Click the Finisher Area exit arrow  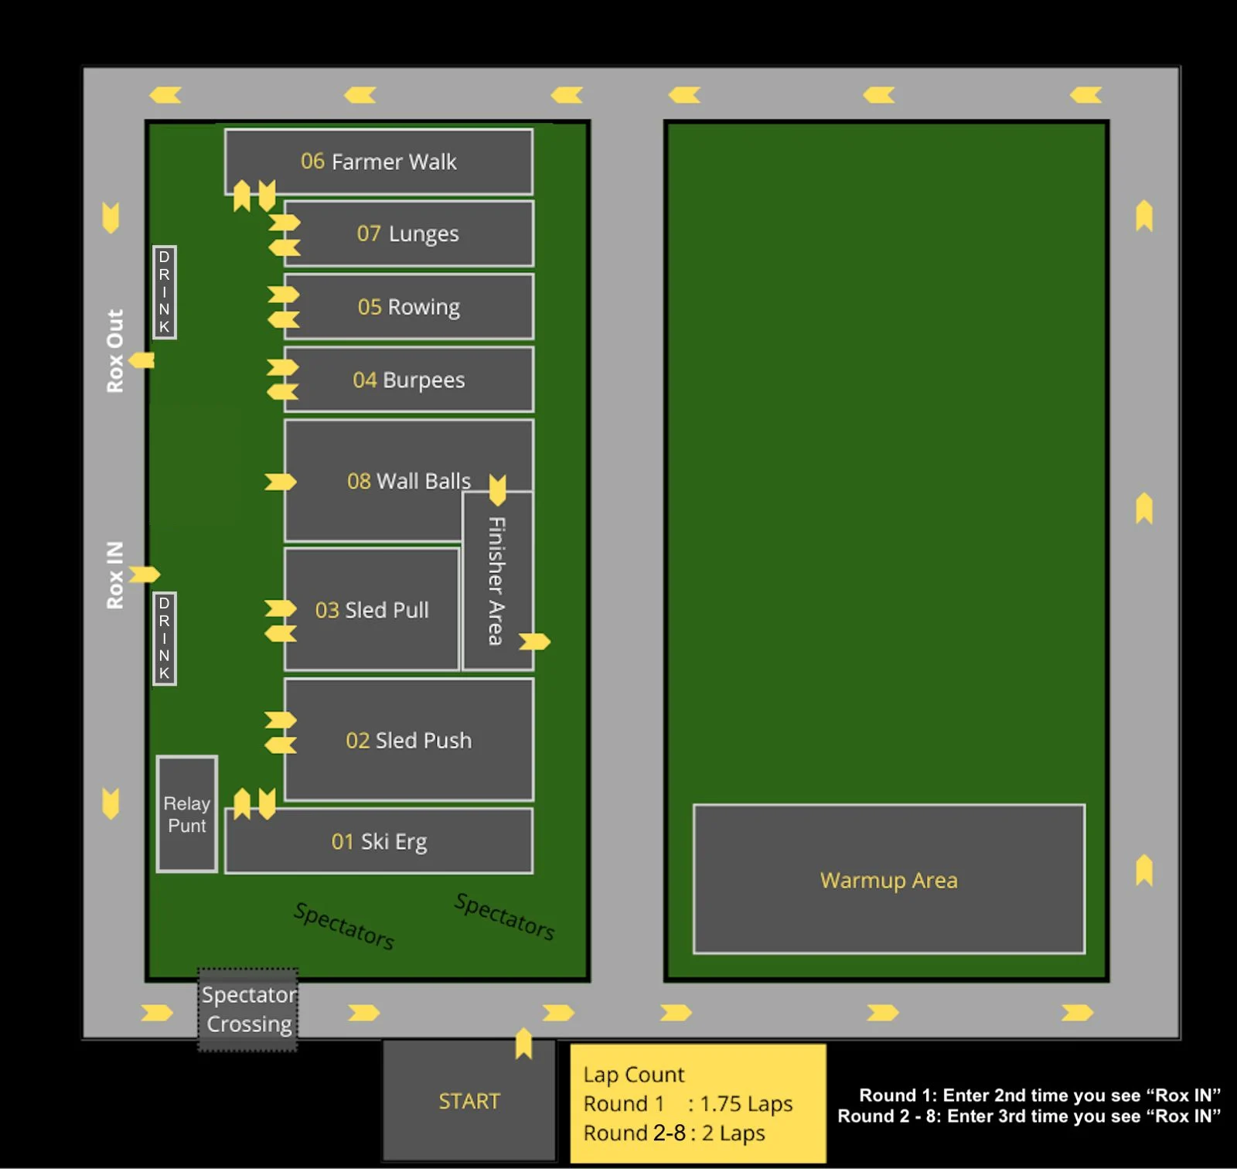tap(534, 642)
